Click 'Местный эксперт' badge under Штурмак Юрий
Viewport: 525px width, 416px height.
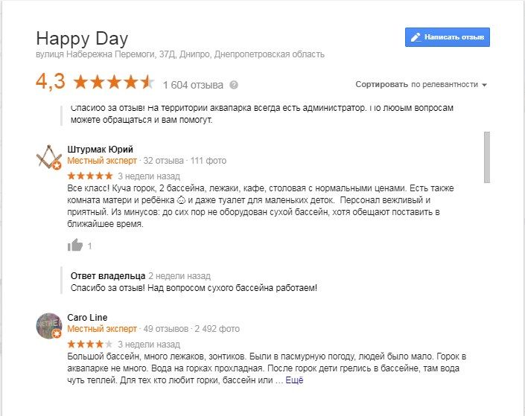click(x=102, y=161)
